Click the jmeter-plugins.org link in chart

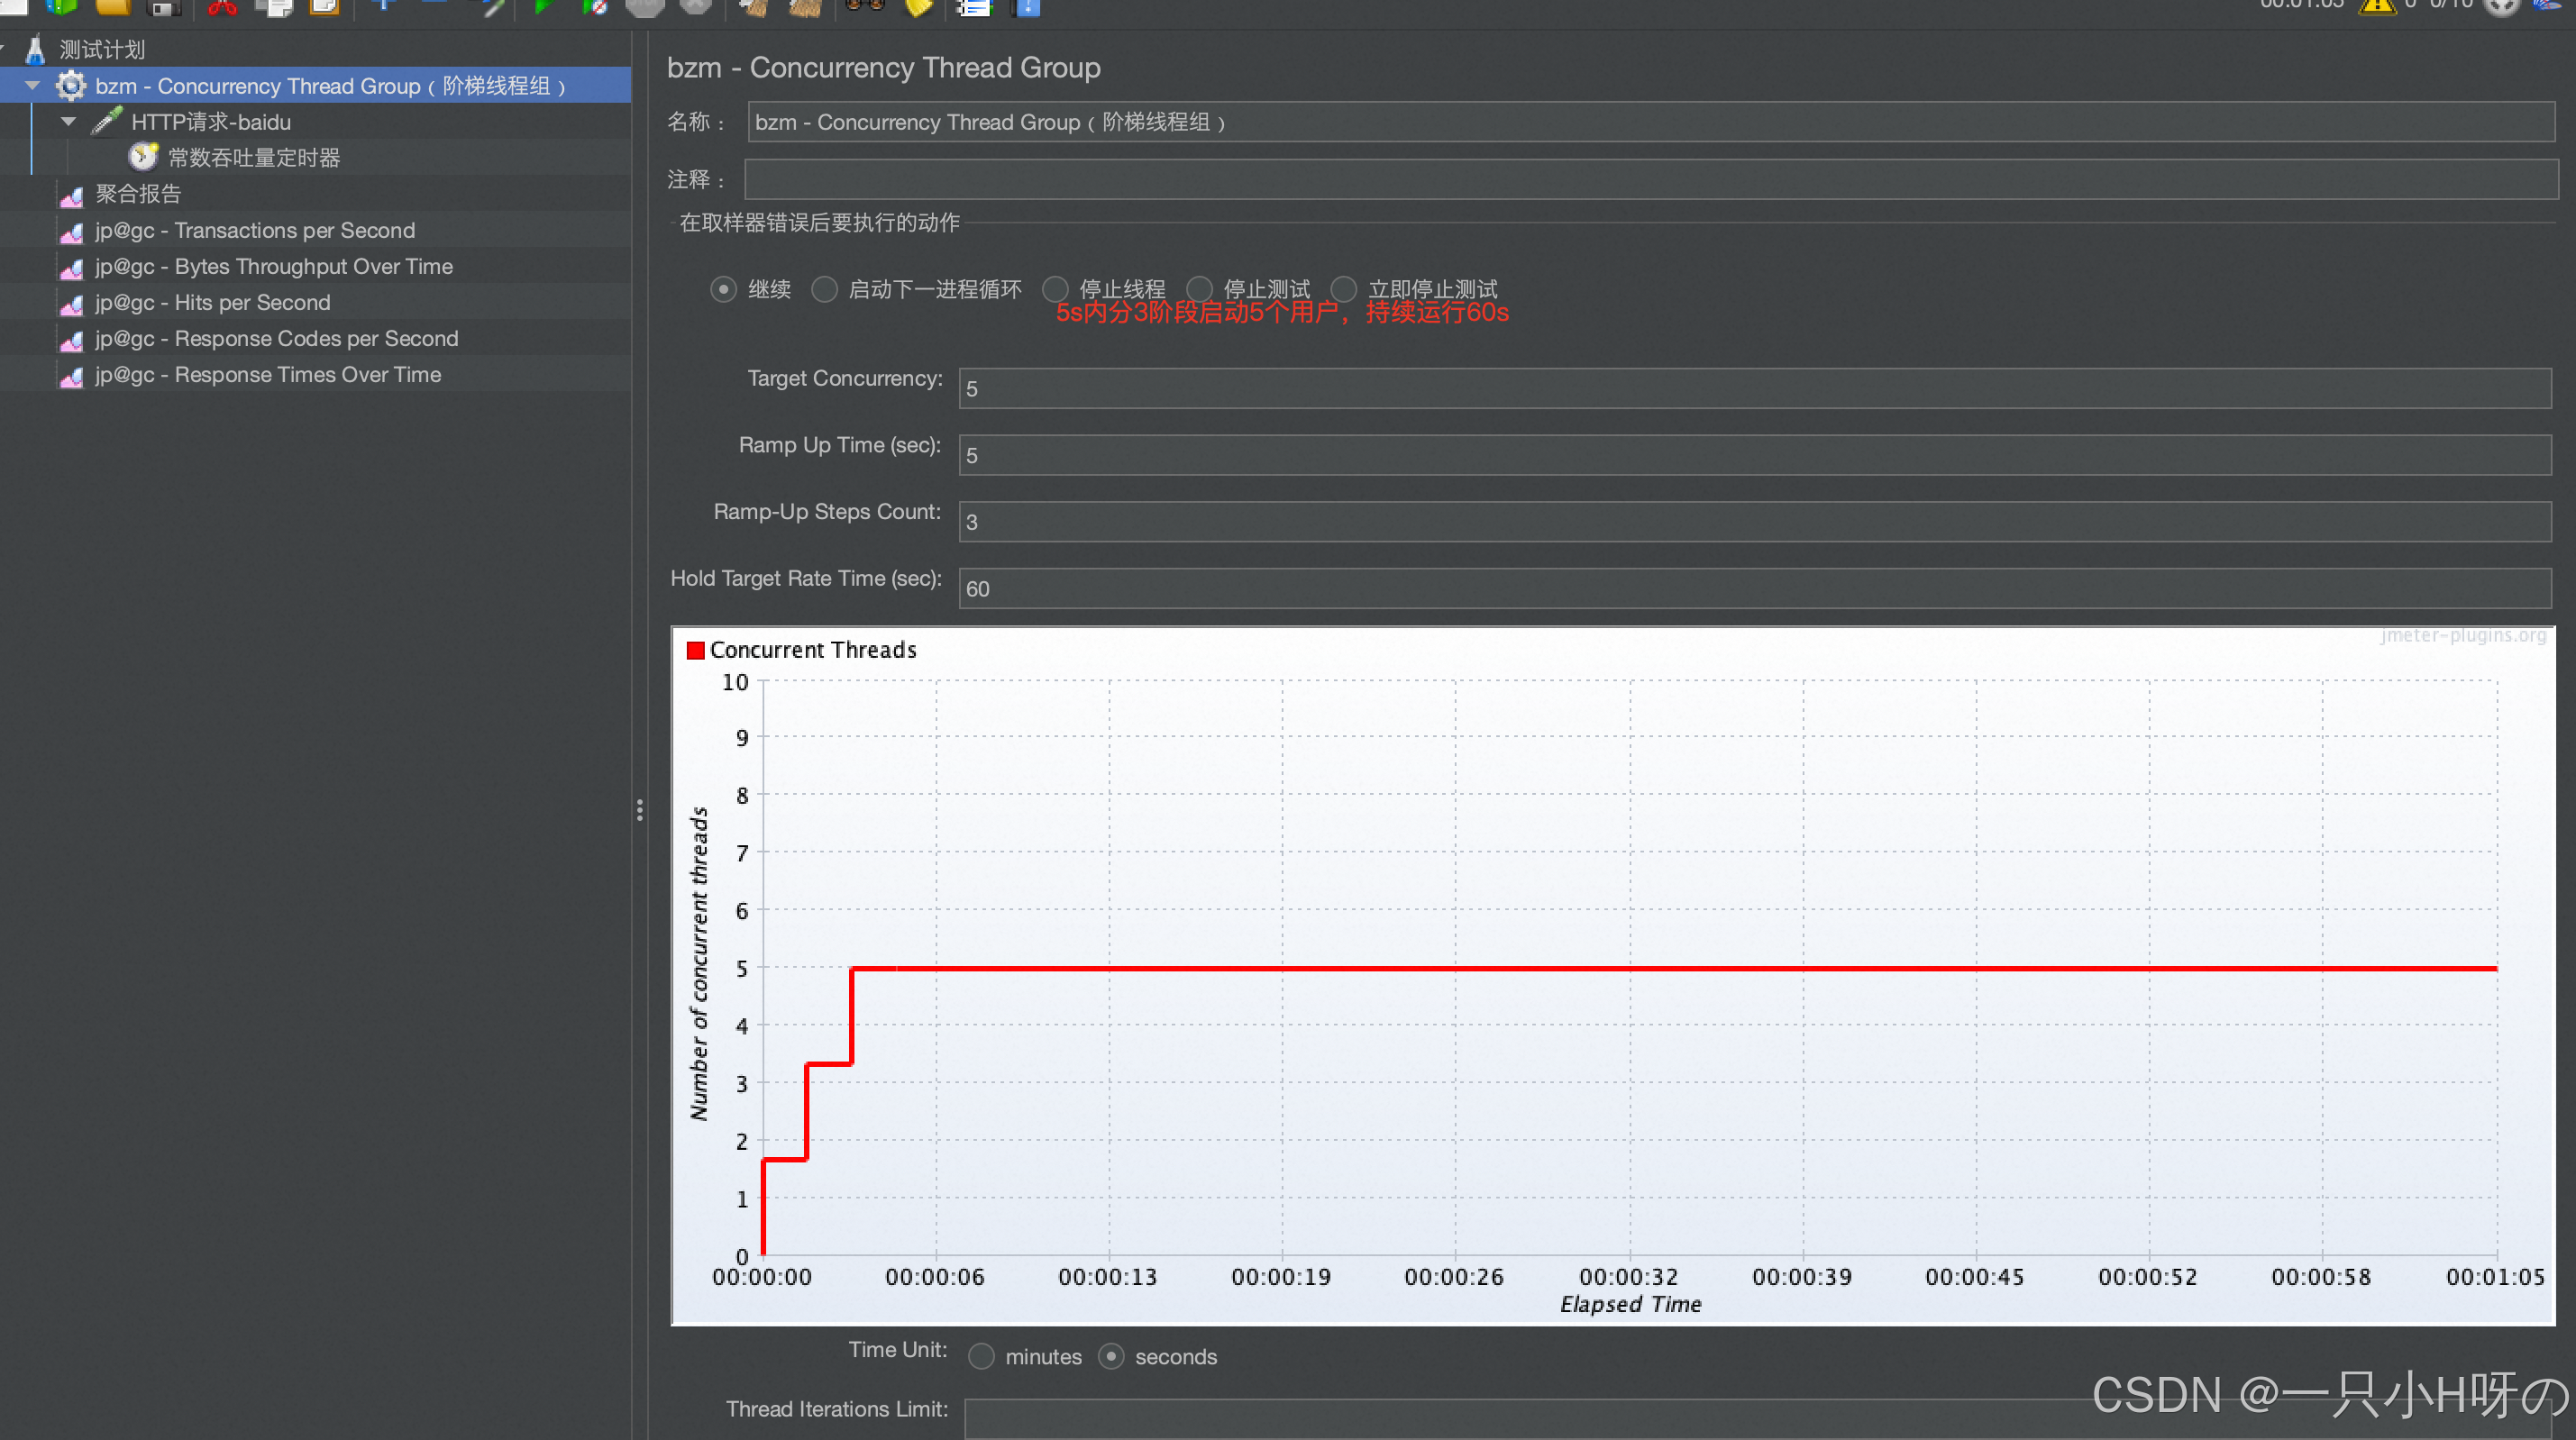coord(2463,635)
